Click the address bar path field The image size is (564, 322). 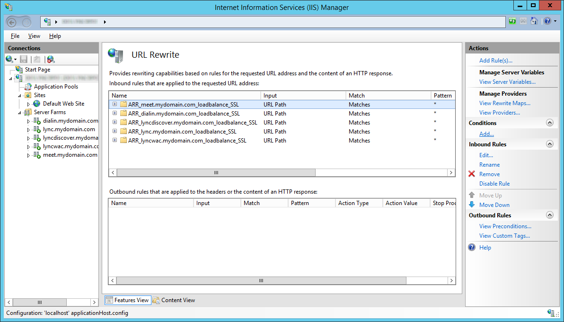pos(273,22)
